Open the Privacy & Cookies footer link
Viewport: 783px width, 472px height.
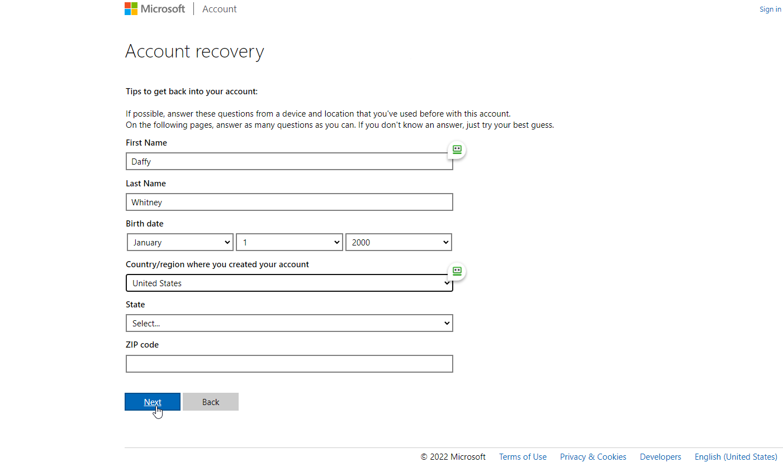(593, 456)
